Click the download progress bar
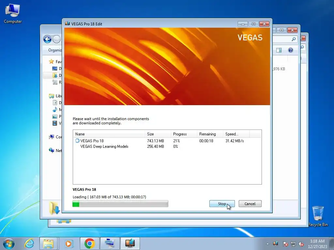Image resolution: width=334 pixels, height=250 pixels. click(120, 204)
